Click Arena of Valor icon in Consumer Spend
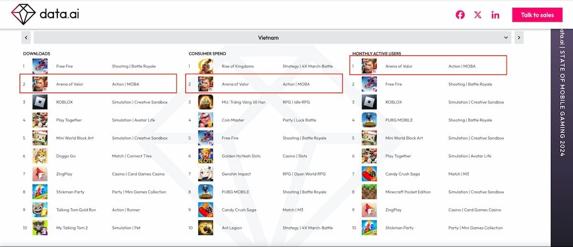 tap(206, 84)
